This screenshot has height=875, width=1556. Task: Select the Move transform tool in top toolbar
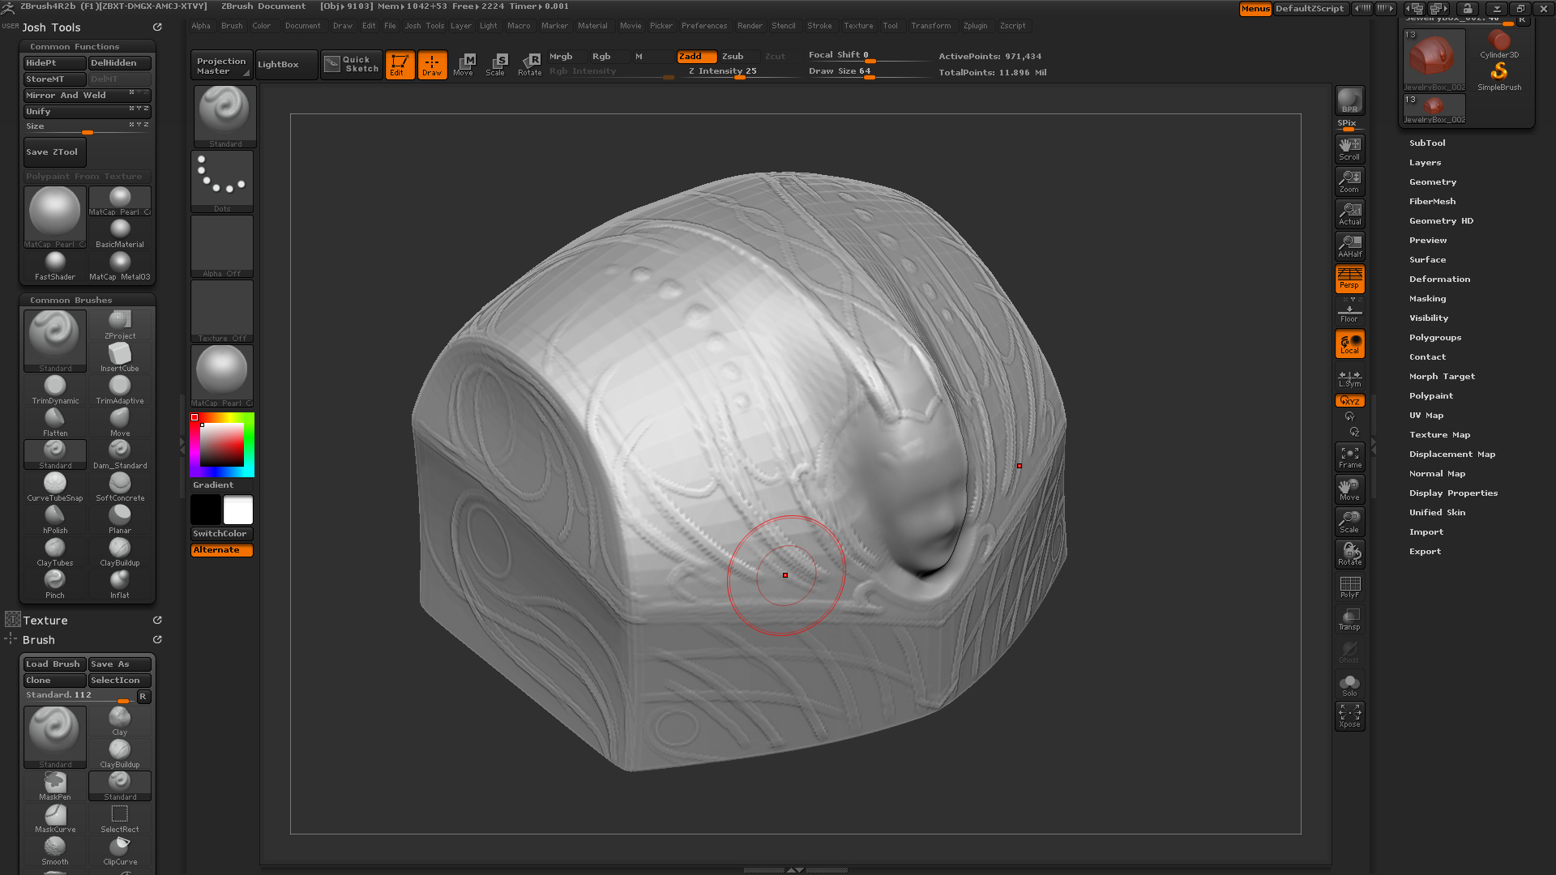coord(464,65)
